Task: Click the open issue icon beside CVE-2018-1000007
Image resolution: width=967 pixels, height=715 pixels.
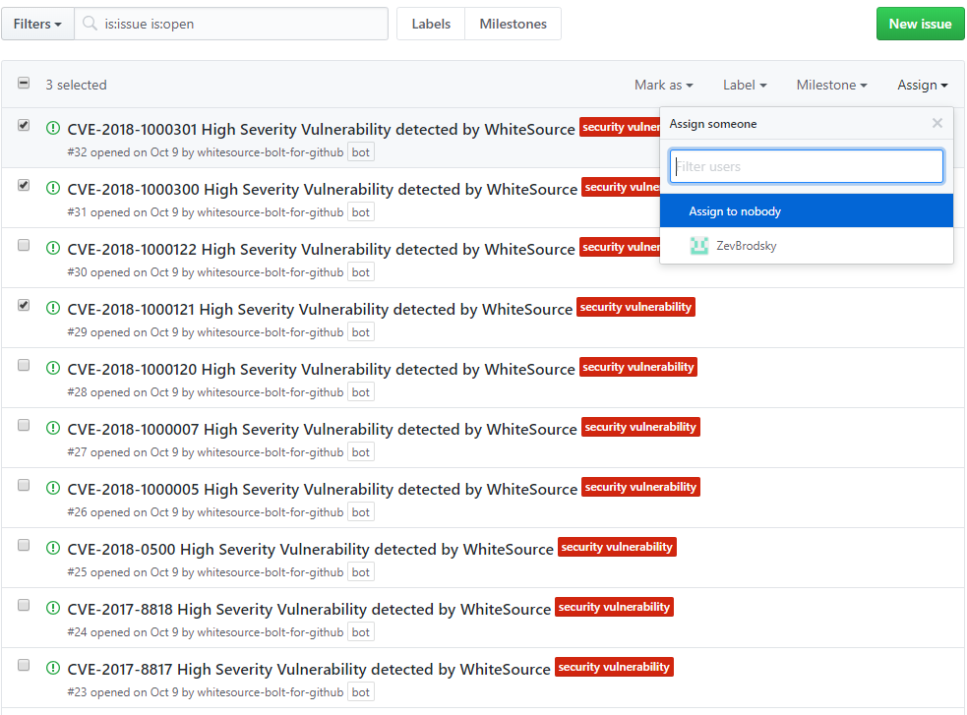Action: click(x=53, y=427)
